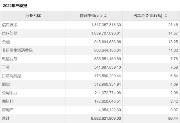Viewport: 180px width, 123px height.
Task: Click the 非日常生活消费品 row label
Action: coord(17,50)
